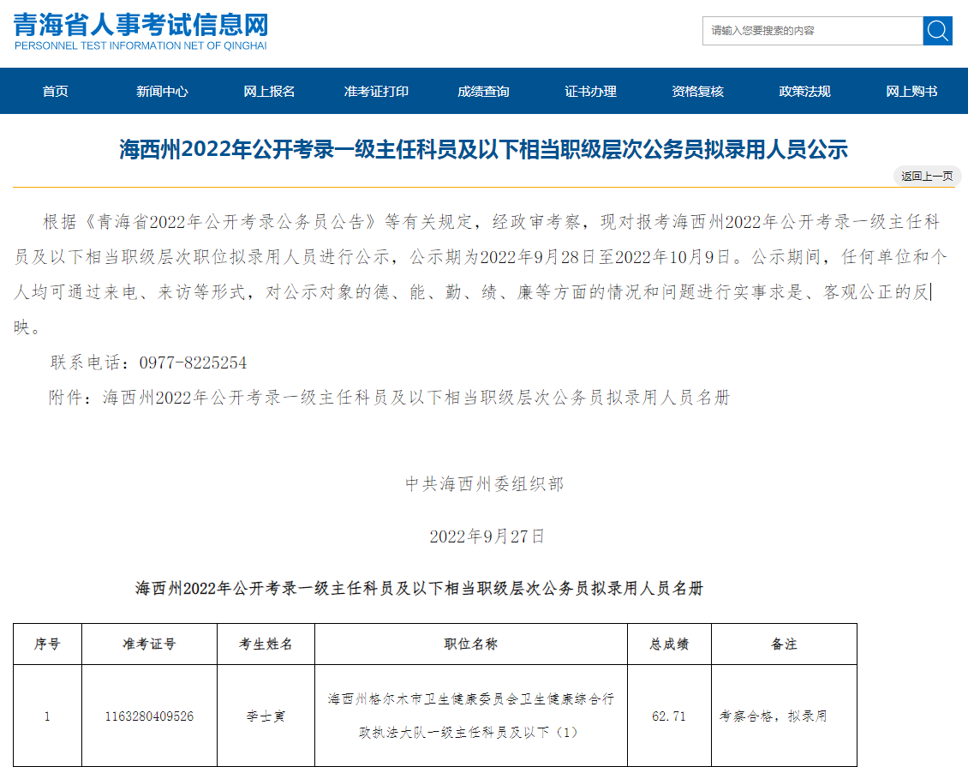Click the contact phone number 0977-8225254
Viewport: 968px width, 767px height.
point(193,363)
